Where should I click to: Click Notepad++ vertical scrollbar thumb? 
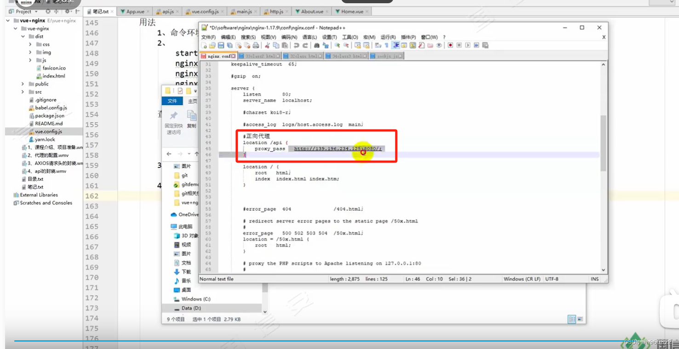coord(603,143)
